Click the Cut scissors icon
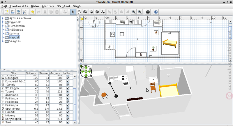Image resolution: width=233 pixels, height=126 pixels. 45,12
